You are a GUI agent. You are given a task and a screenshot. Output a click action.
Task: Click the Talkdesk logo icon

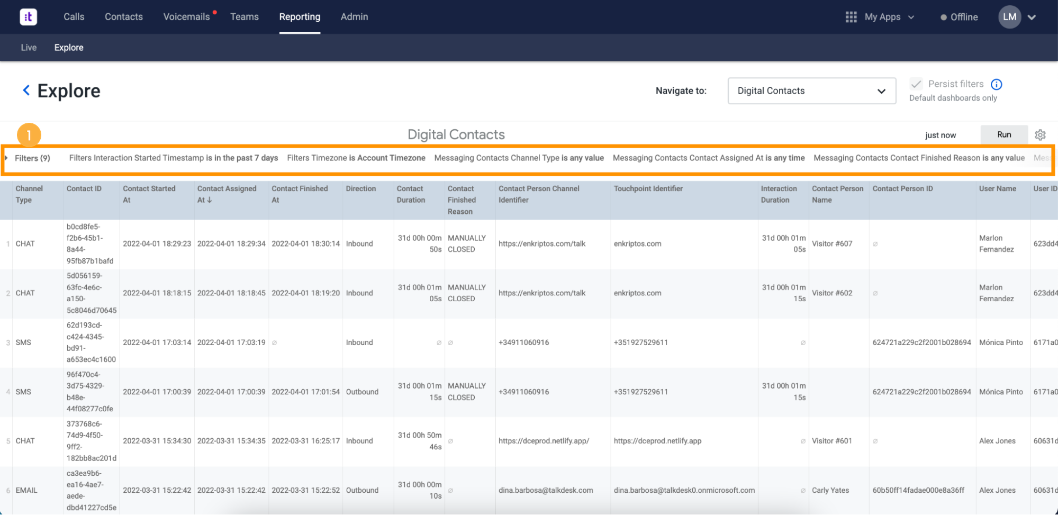(29, 17)
